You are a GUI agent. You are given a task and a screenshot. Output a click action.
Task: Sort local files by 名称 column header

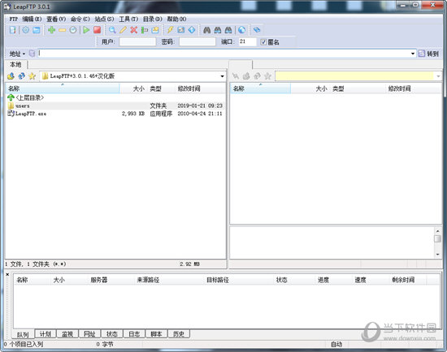63,88
